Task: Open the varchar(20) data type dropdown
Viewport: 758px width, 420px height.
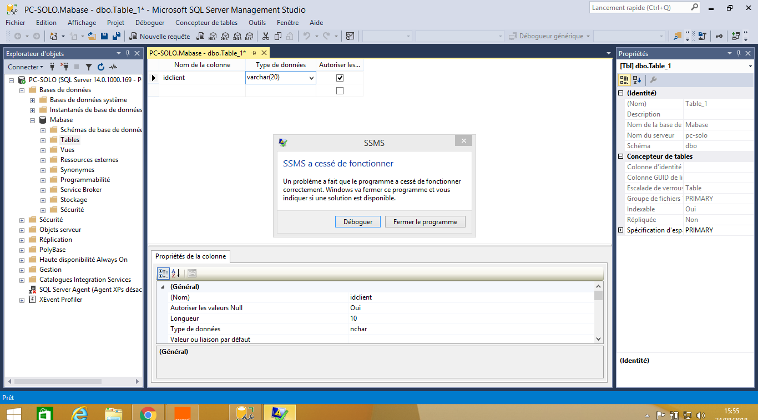Action: pyautogui.click(x=311, y=78)
